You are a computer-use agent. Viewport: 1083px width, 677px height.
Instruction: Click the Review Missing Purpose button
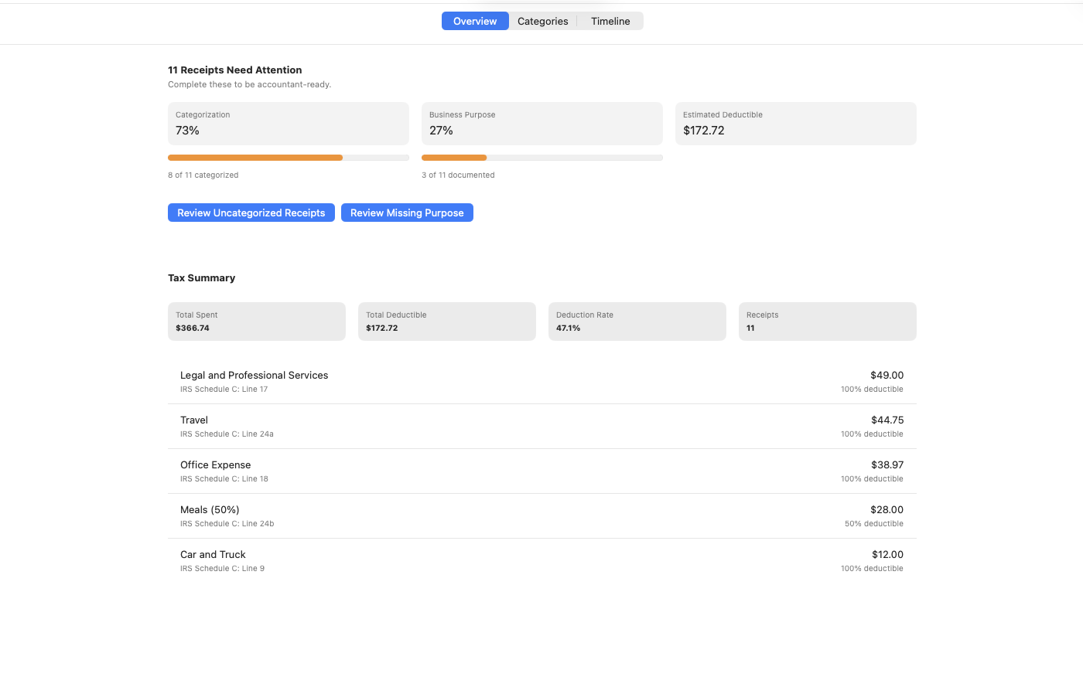click(x=407, y=213)
